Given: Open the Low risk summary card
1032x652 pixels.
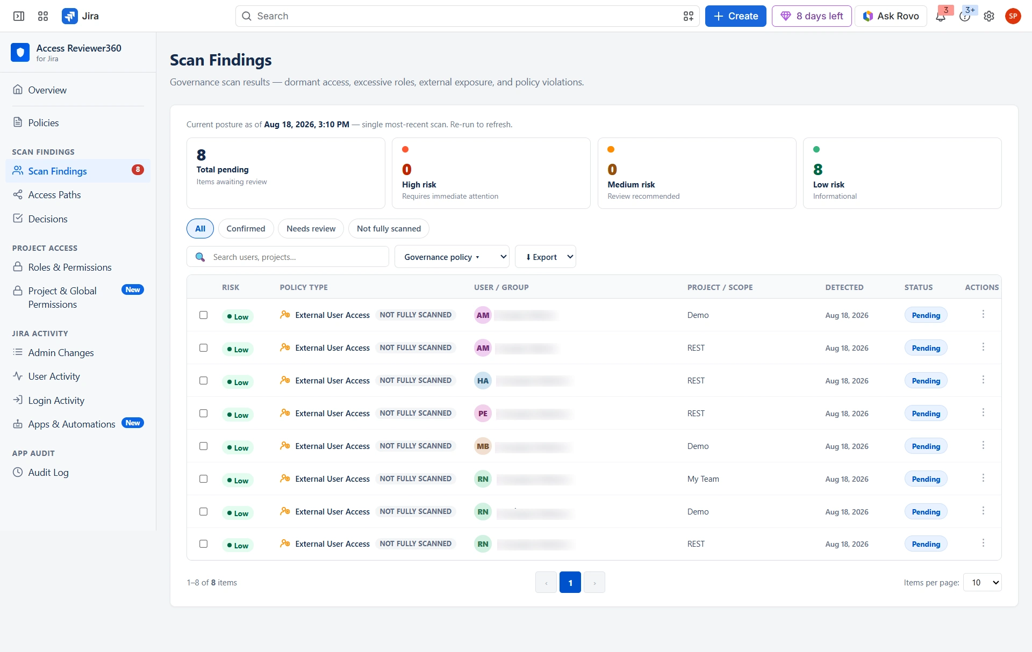Looking at the screenshot, I should pos(902,173).
